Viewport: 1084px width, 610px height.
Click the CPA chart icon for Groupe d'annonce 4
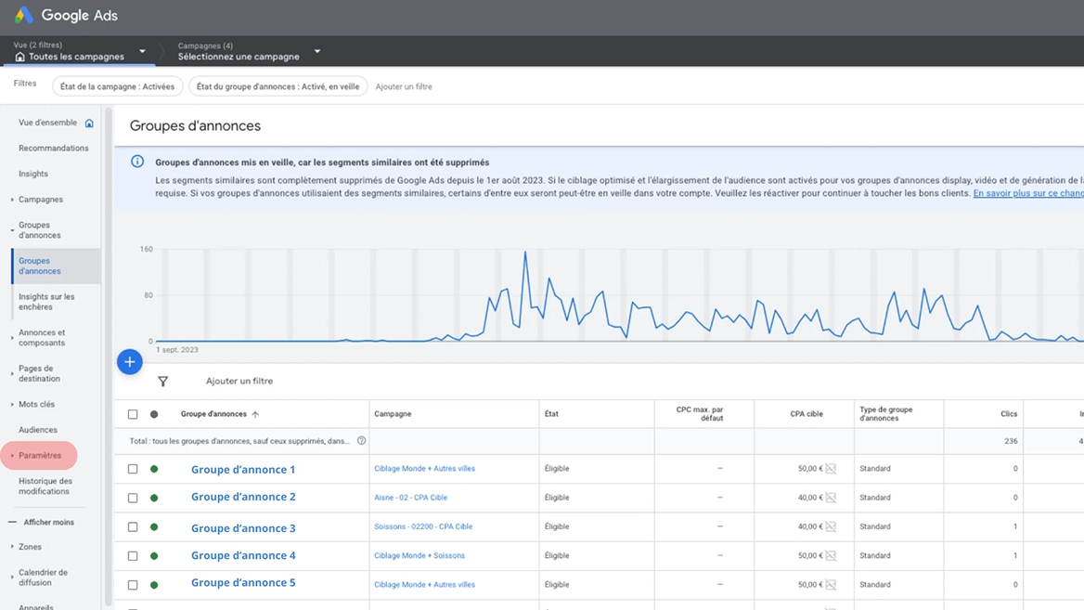(x=831, y=555)
